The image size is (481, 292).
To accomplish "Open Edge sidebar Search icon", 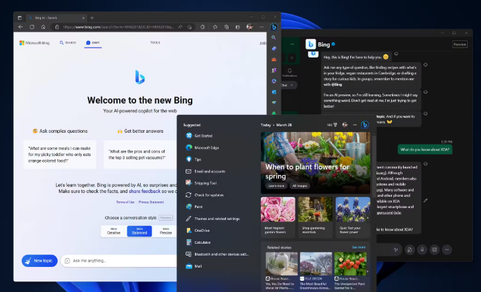I will [x=274, y=38].
